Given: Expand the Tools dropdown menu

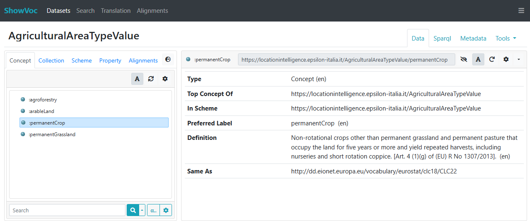Looking at the screenshot, I should (505, 38).
